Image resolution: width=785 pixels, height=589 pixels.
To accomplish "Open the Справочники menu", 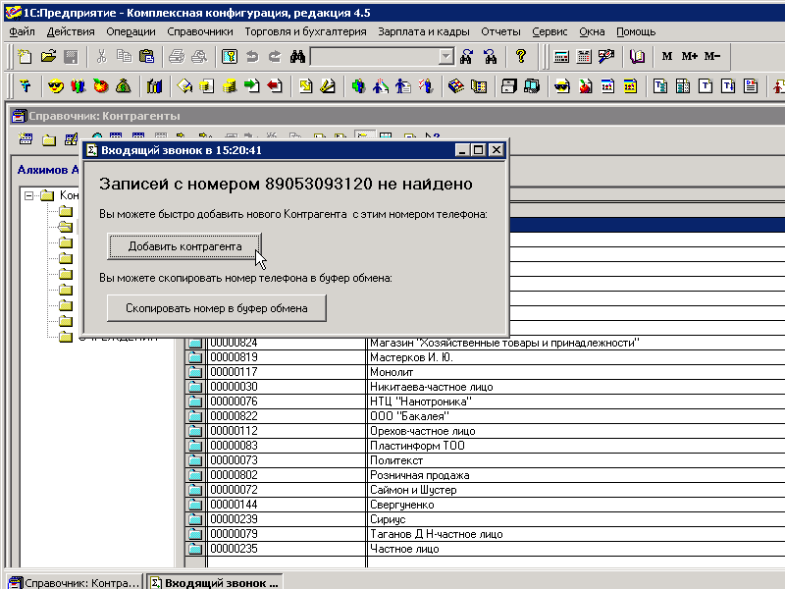I will tap(200, 31).
